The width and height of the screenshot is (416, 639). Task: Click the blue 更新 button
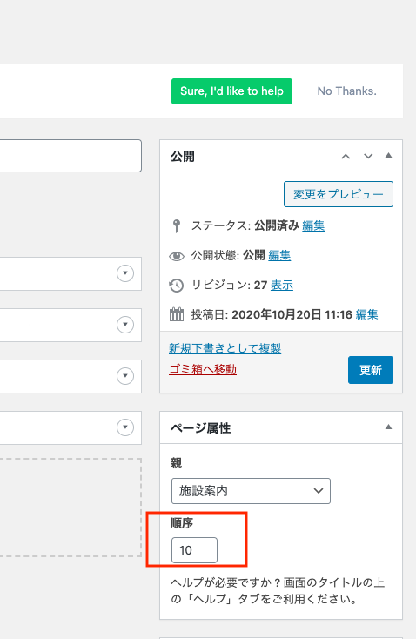pos(371,370)
